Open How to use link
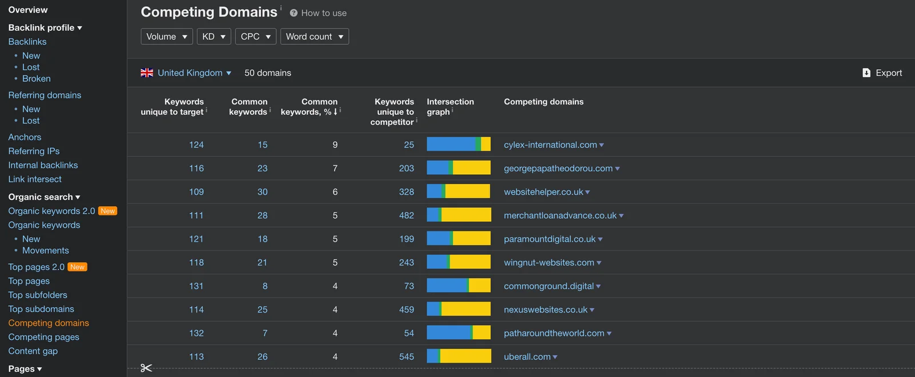915x377 pixels. point(324,13)
